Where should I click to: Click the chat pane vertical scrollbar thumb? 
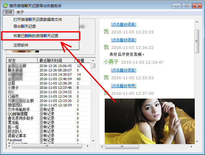click(x=197, y=41)
